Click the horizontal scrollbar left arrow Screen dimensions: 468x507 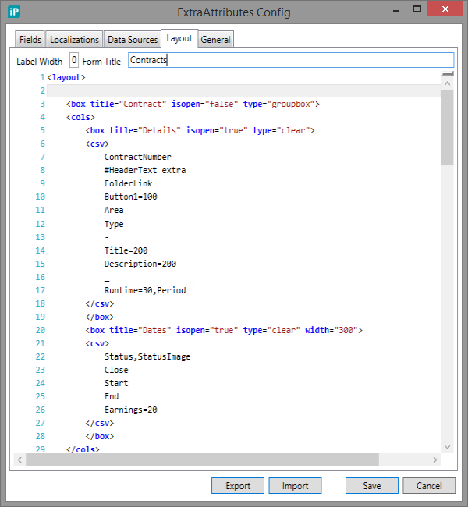pyautogui.click(x=19, y=459)
